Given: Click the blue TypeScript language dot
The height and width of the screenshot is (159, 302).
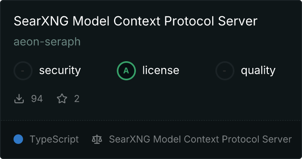Looking at the screenshot, I should [x=18, y=140].
